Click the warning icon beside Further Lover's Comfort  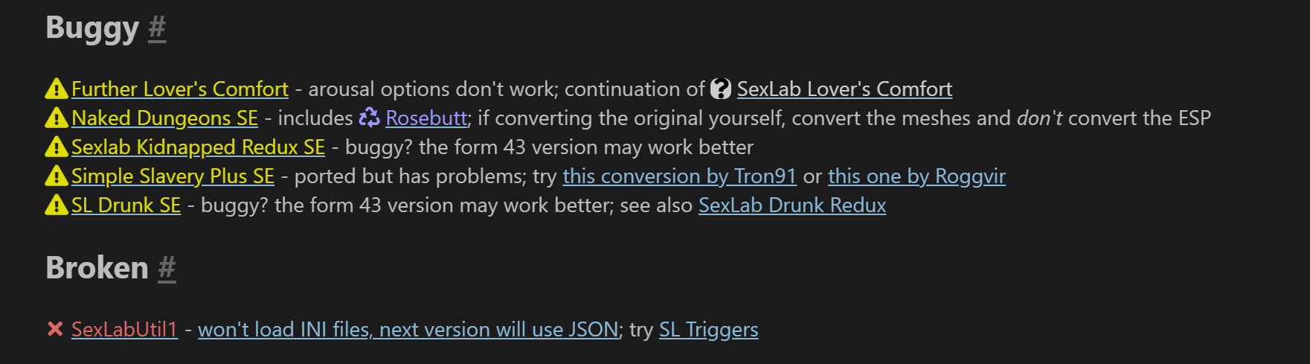(x=57, y=89)
